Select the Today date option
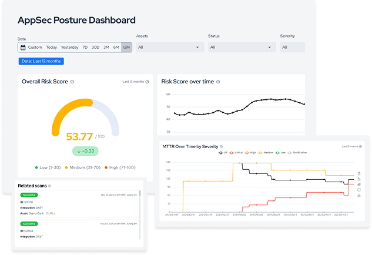This screenshot has width=372, height=255. (x=52, y=47)
